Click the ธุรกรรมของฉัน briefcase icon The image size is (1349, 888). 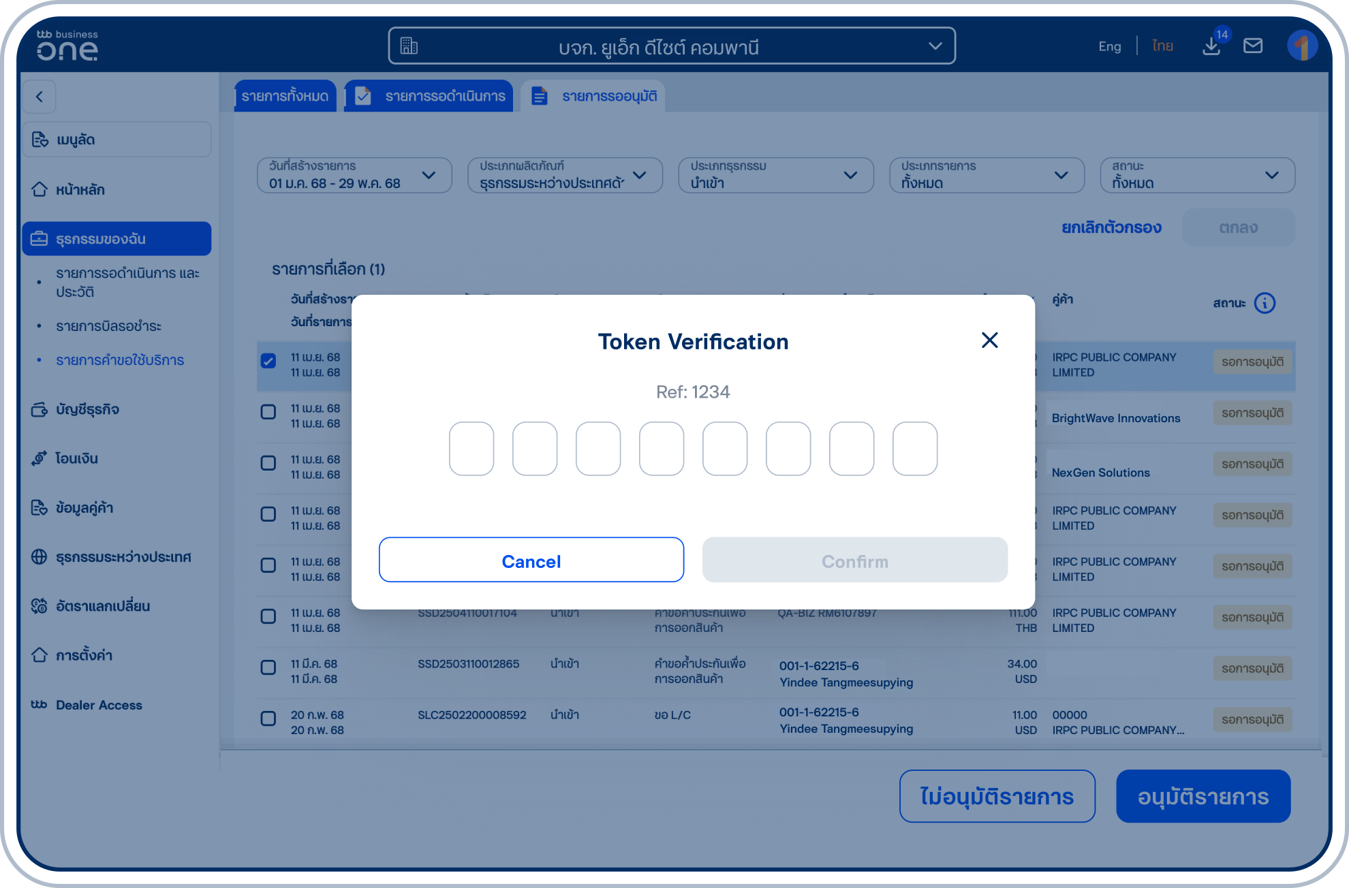pos(39,239)
